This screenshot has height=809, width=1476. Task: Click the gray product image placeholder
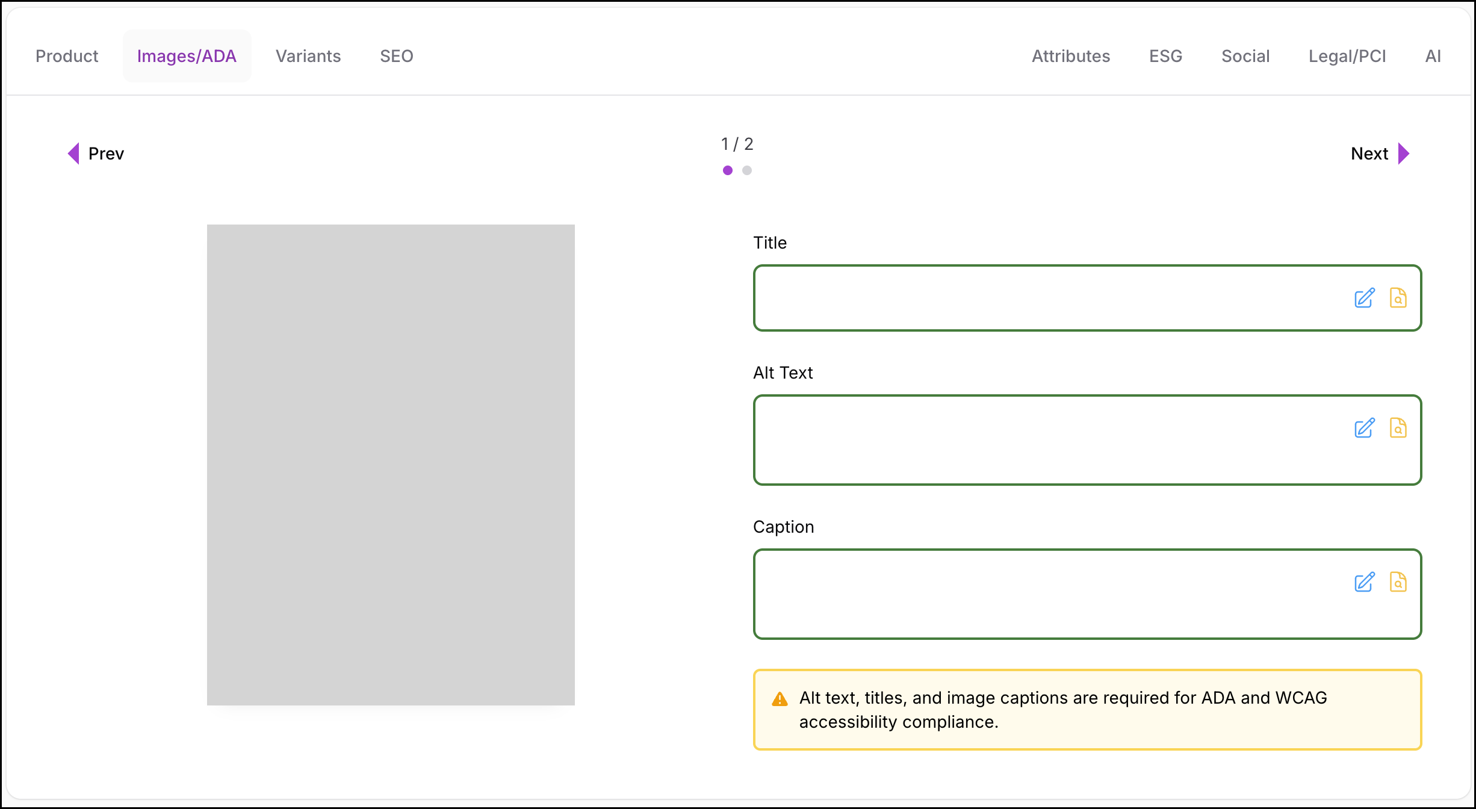[x=391, y=465]
